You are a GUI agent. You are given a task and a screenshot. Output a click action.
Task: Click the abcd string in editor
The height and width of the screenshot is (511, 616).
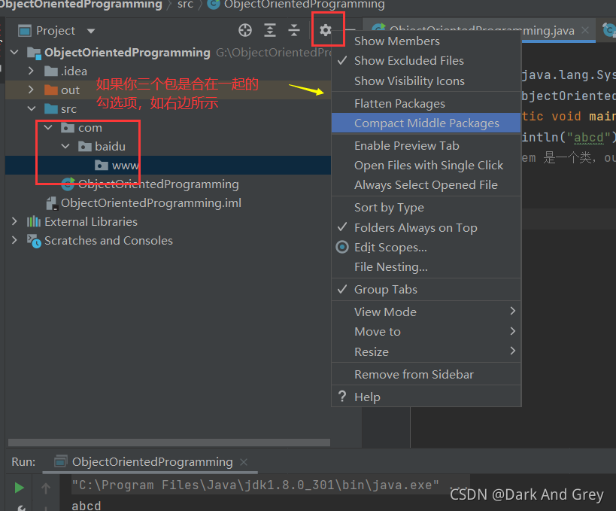point(588,137)
